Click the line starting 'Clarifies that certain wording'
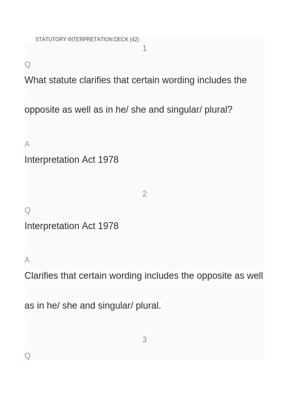 click(143, 276)
